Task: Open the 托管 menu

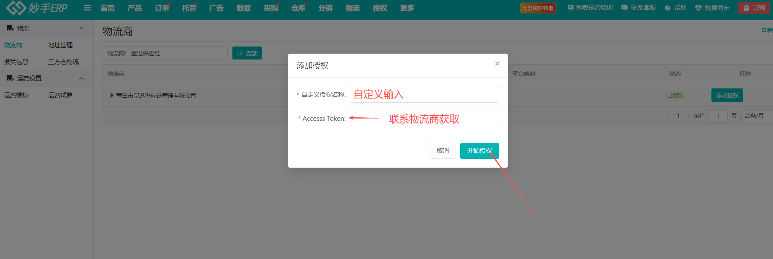Action: coord(189,8)
